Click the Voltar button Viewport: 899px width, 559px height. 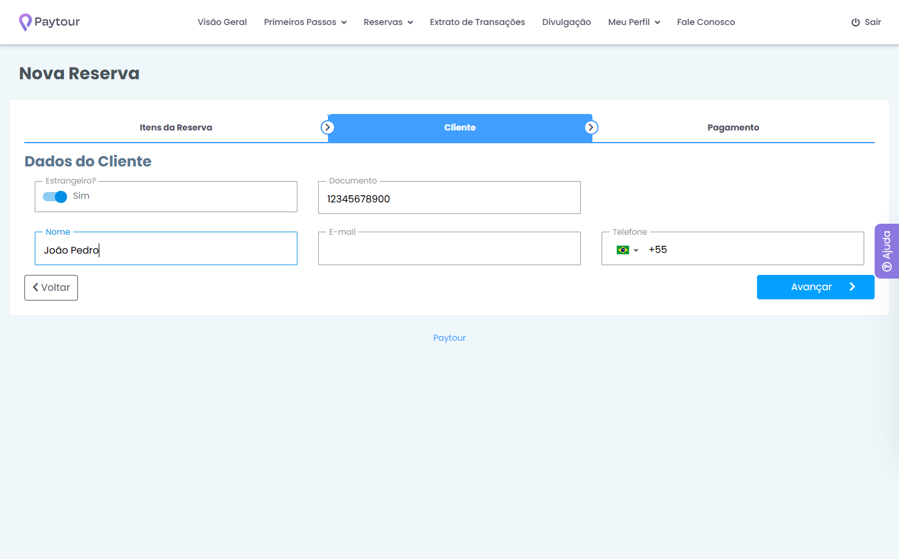tap(51, 288)
